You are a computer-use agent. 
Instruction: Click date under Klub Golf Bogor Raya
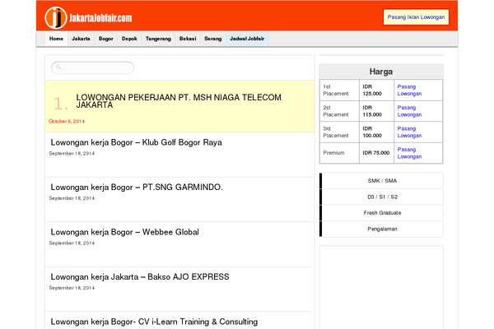(72, 153)
